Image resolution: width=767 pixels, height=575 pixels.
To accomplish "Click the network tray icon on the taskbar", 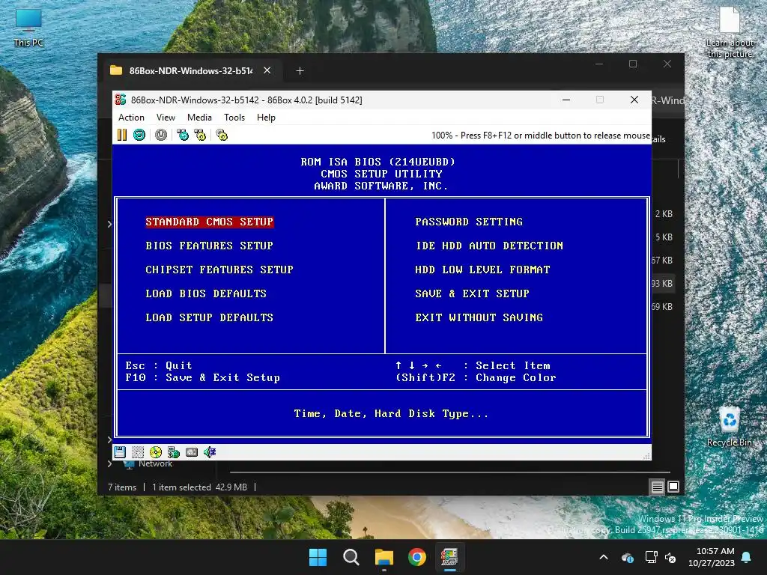I will click(651, 557).
